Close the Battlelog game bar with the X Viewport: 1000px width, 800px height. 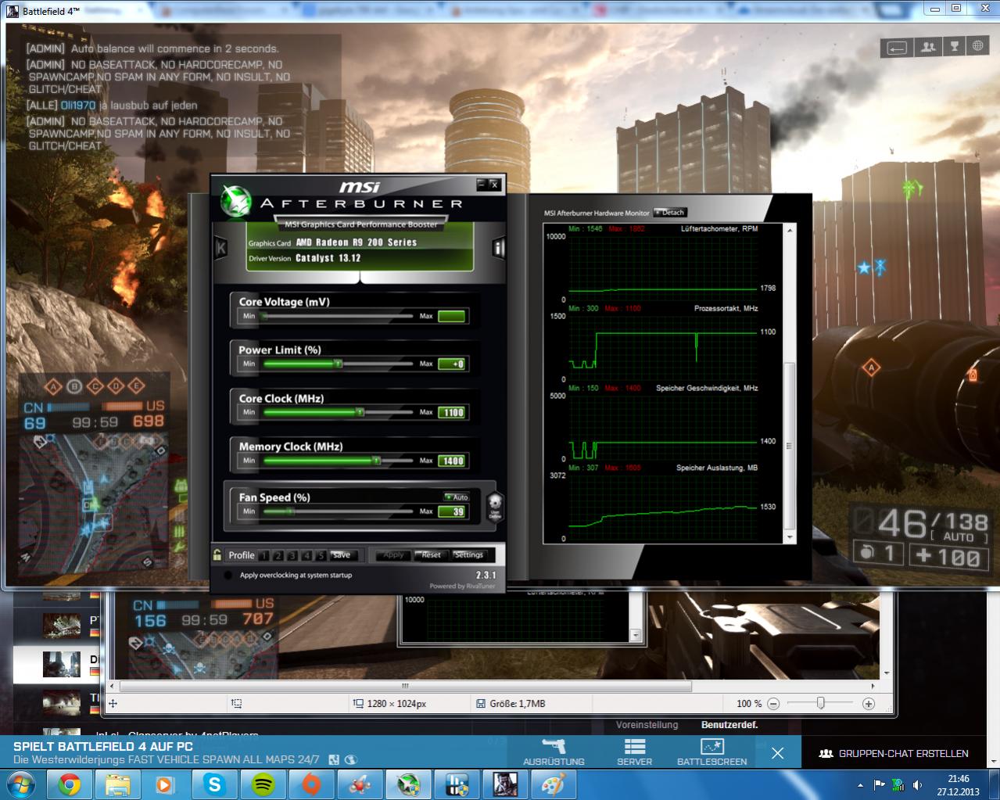point(777,753)
